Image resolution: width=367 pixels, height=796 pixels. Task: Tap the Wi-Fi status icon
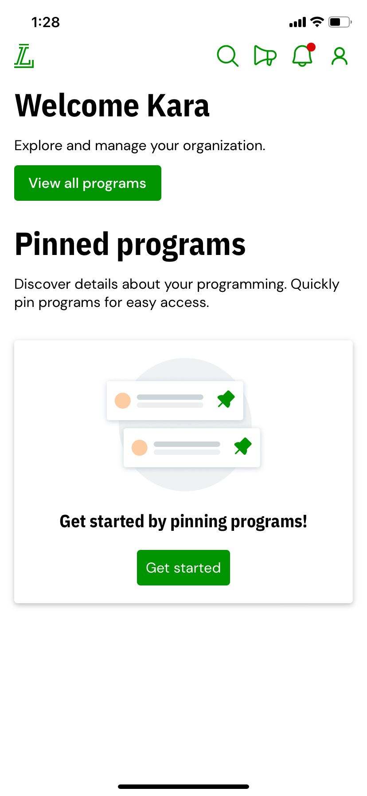pyautogui.click(x=317, y=22)
